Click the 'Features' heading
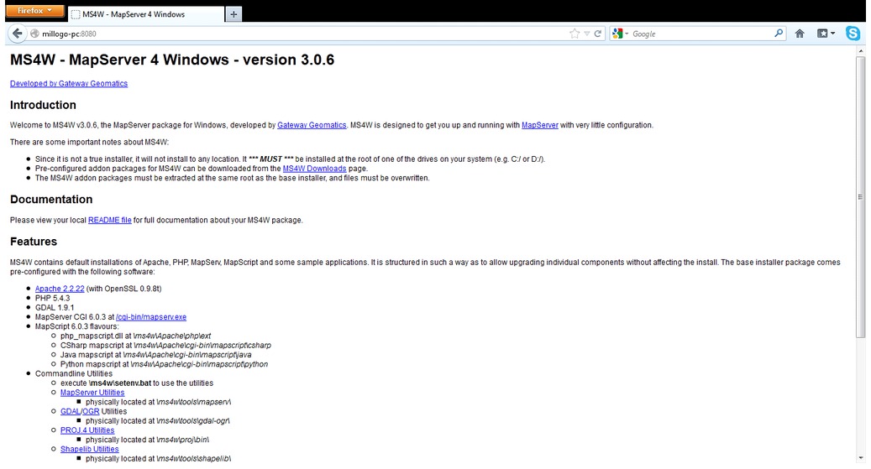This screenshot has height=469, width=871. (x=34, y=242)
